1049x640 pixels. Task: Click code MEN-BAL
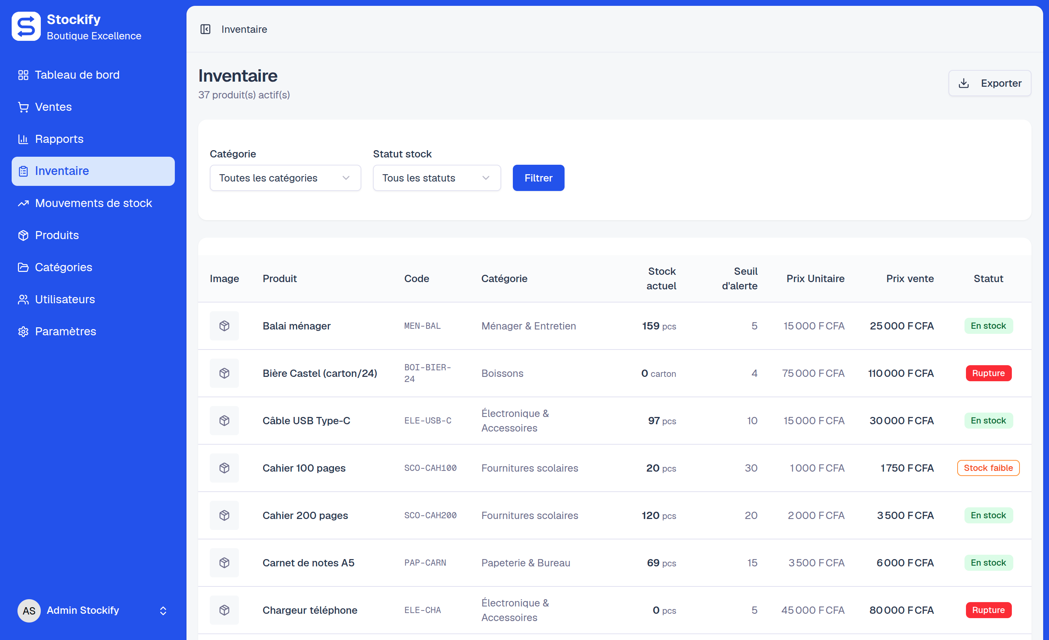coord(422,326)
